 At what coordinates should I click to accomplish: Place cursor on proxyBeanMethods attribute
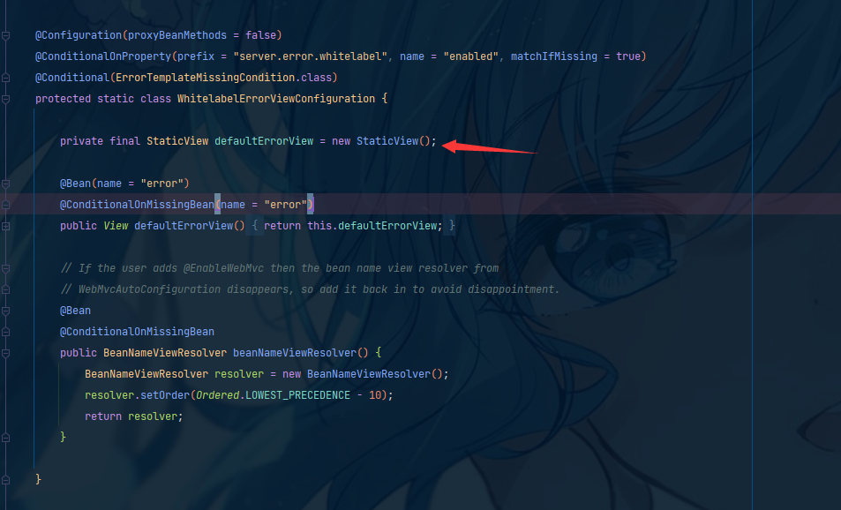[x=177, y=35]
